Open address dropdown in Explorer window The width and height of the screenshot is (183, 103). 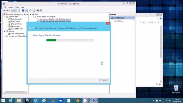click(141, 23)
